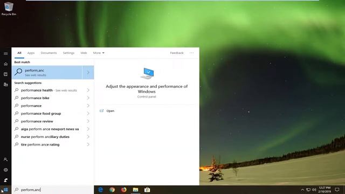The height and width of the screenshot is (194, 345).
Task: Open the More dropdown filter
Action: click(x=99, y=53)
